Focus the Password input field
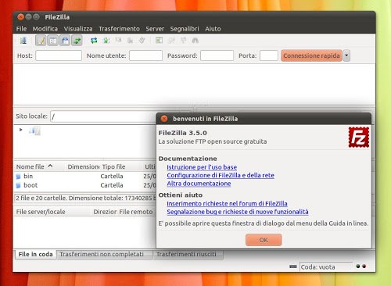The height and width of the screenshot is (286, 391). pyautogui.click(x=217, y=55)
